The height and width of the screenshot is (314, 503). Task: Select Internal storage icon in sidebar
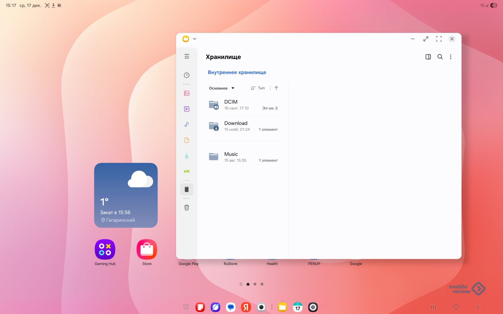[186, 190]
